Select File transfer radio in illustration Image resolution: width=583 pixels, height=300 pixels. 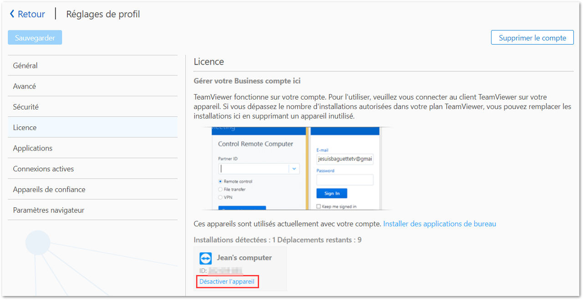point(220,189)
